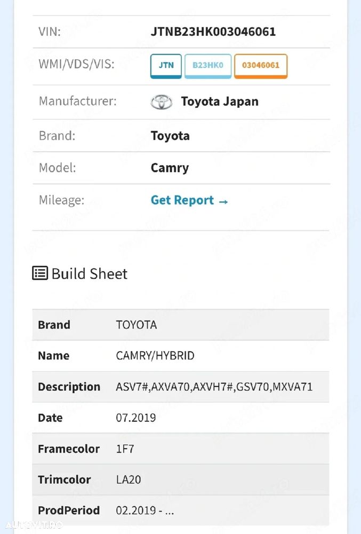This screenshot has width=361, height=534.
Task: Click the VIN: label
Action: click(x=50, y=32)
